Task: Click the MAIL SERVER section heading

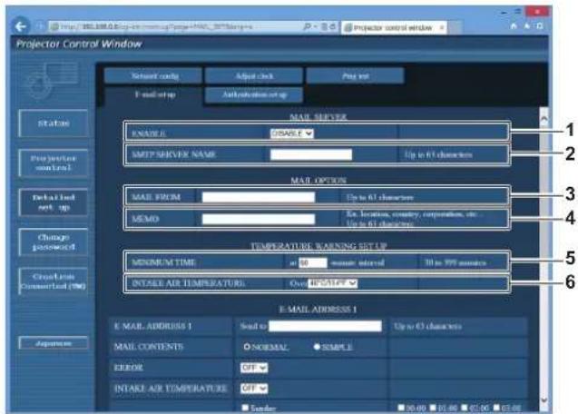Action: [318, 117]
